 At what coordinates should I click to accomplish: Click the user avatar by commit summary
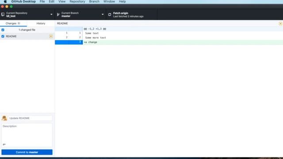coord(4,118)
